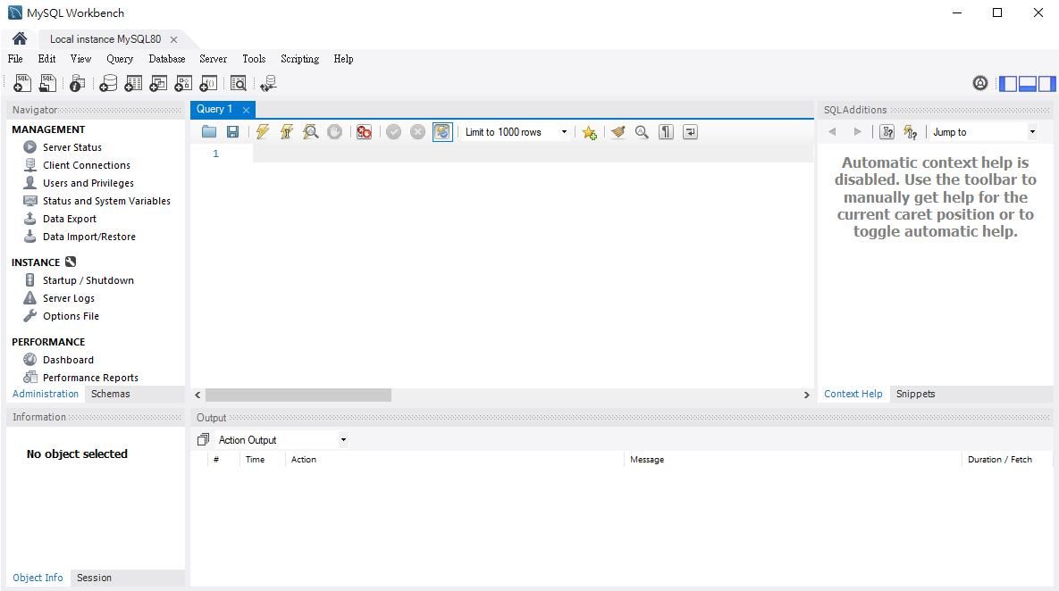Open Users and Privileges
Viewport: 1059px width, 591px height.
(88, 183)
